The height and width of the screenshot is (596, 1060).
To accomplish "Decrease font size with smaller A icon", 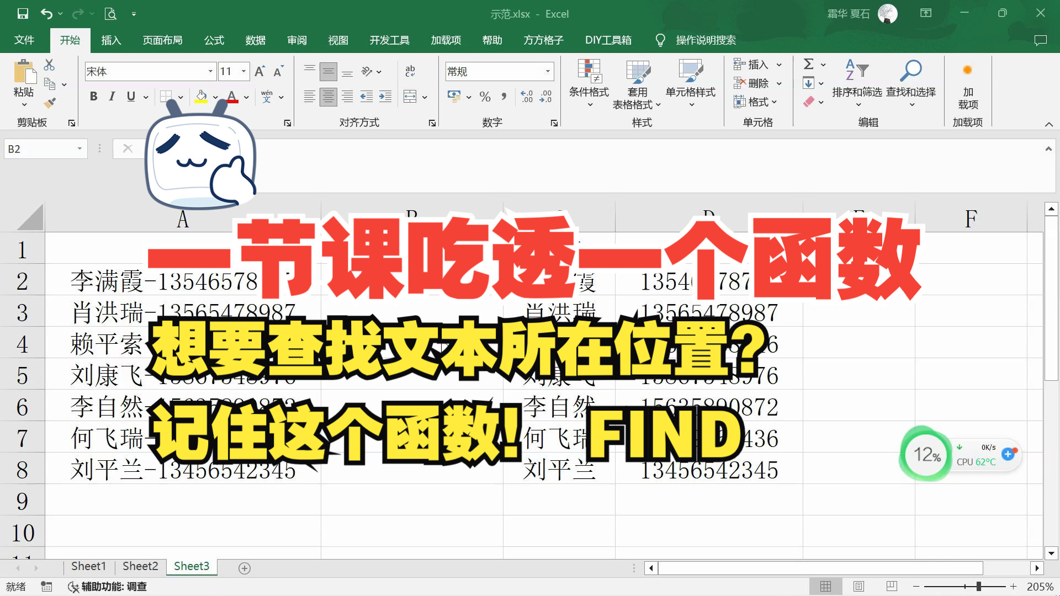I will click(278, 71).
